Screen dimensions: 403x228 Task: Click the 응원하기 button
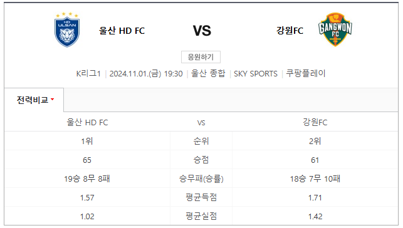click(x=201, y=57)
